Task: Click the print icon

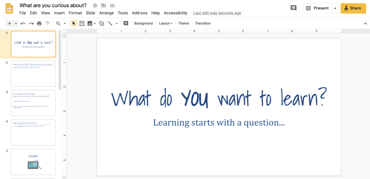Action: [x=39, y=24]
